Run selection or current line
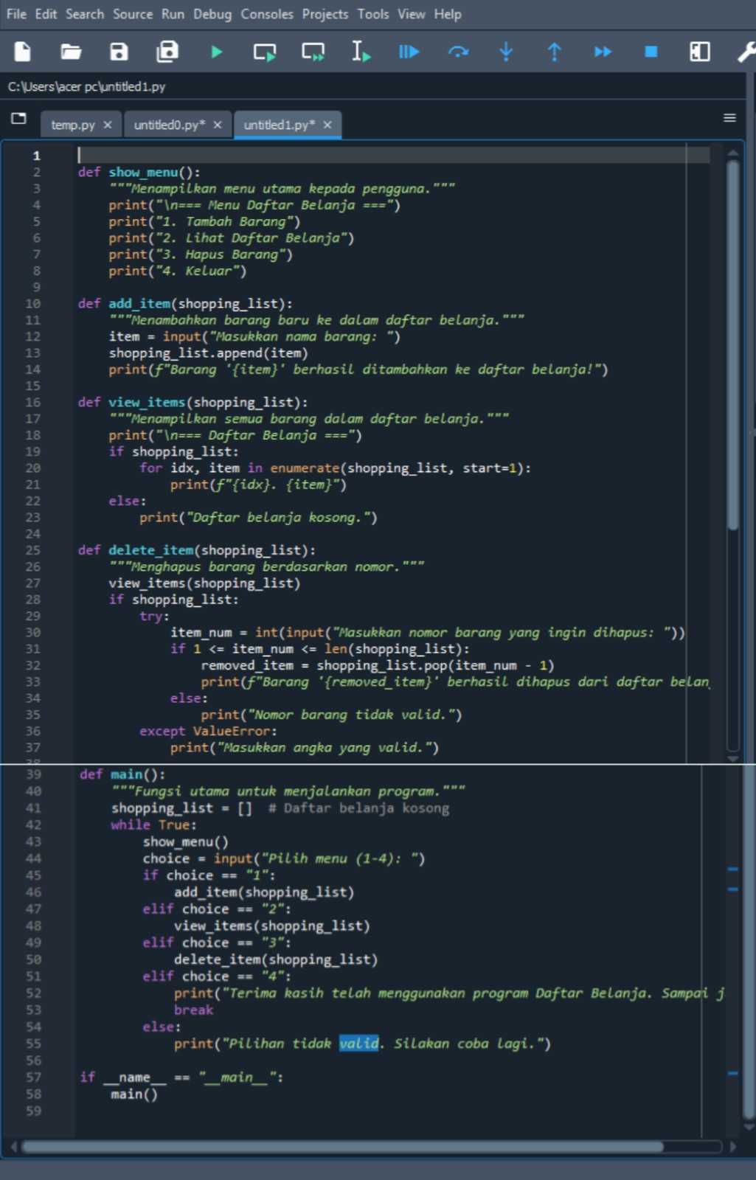Image resolution: width=756 pixels, height=1180 pixels. pyautogui.click(x=361, y=52)
